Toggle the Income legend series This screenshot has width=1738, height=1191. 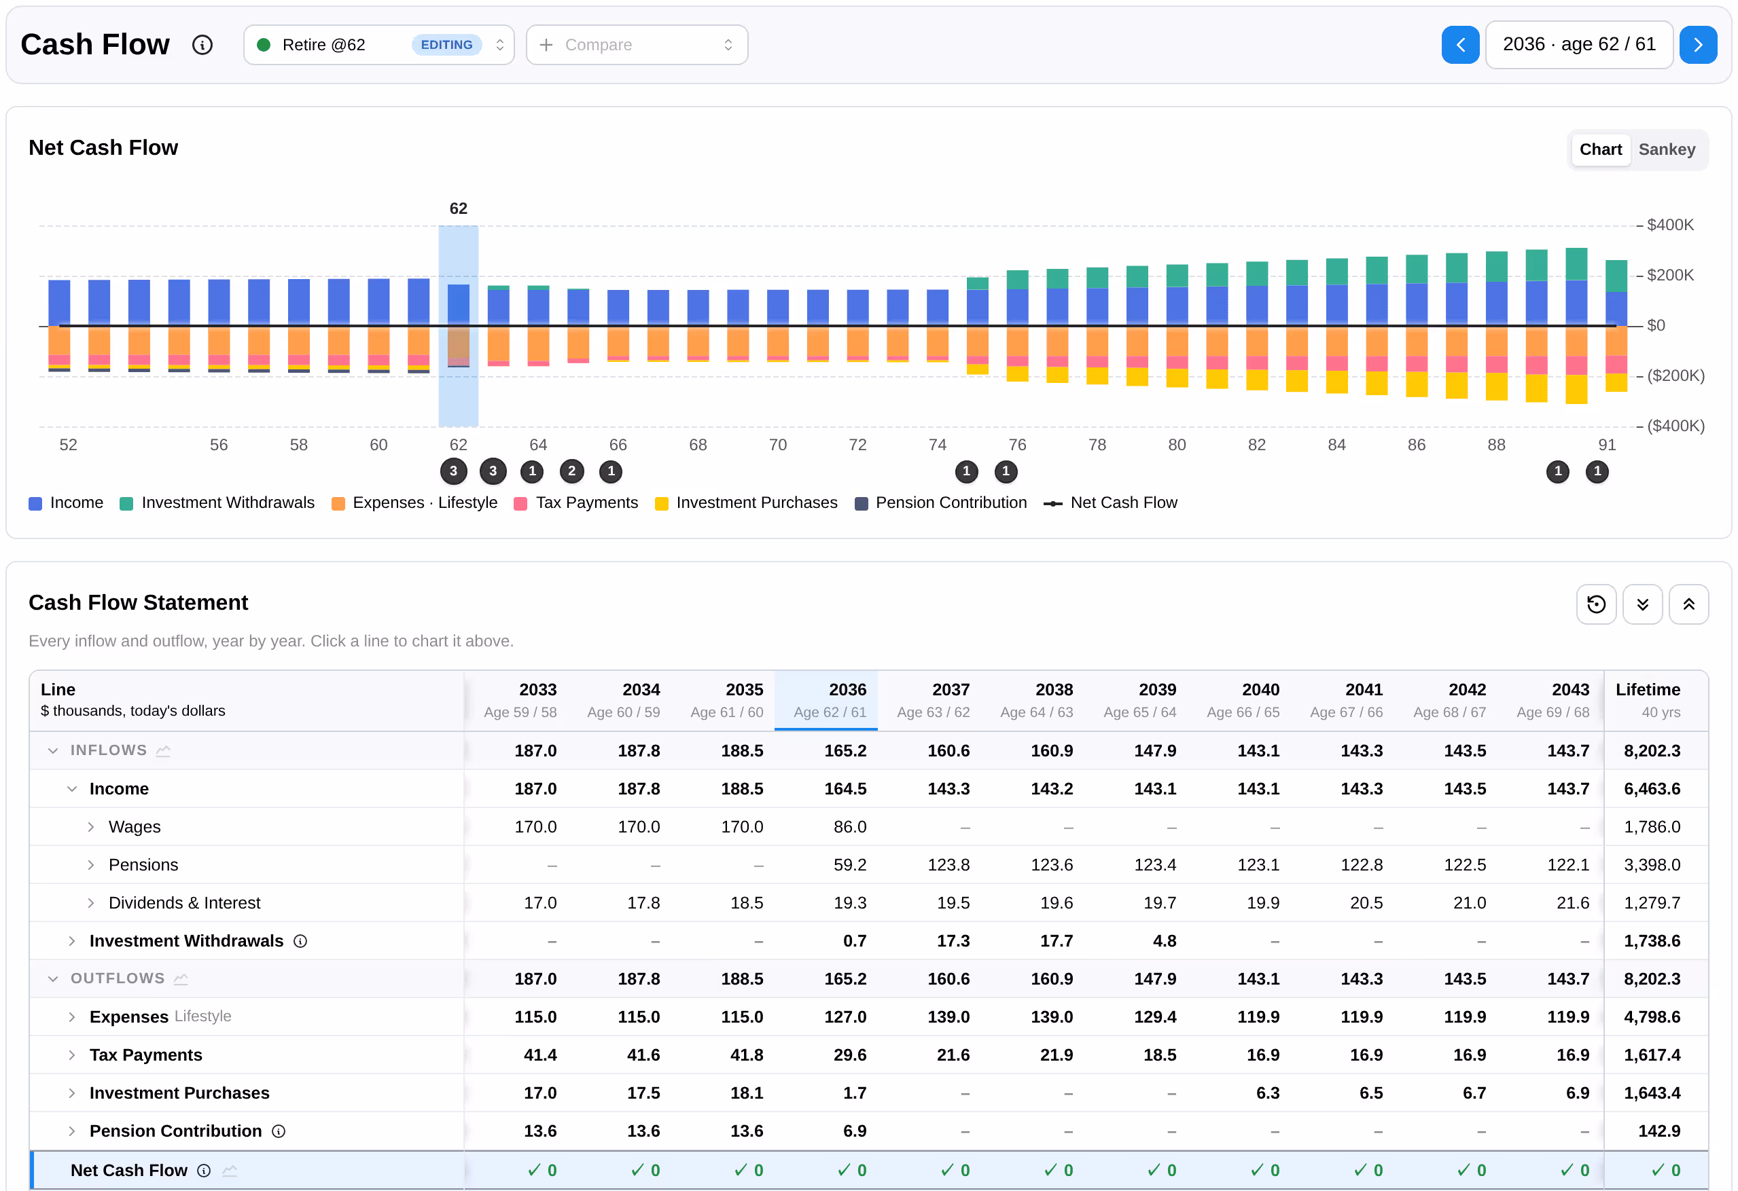[x=66, y=503]
